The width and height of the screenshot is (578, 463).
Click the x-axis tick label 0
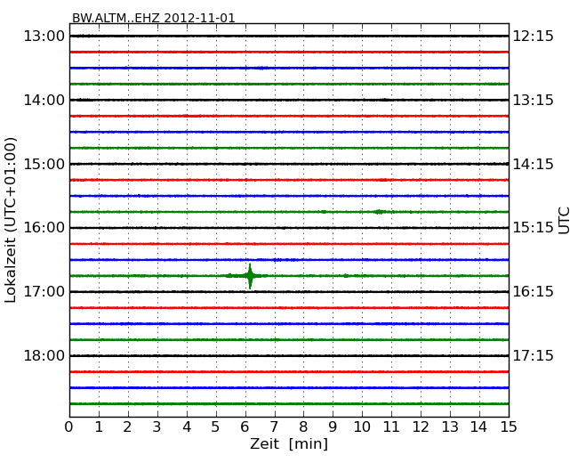(69, 426)
